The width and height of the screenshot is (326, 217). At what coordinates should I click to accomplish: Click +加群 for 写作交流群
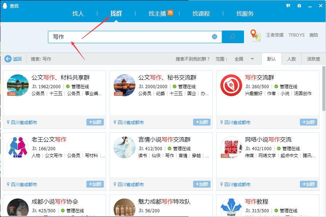click(x=309, y=122)
